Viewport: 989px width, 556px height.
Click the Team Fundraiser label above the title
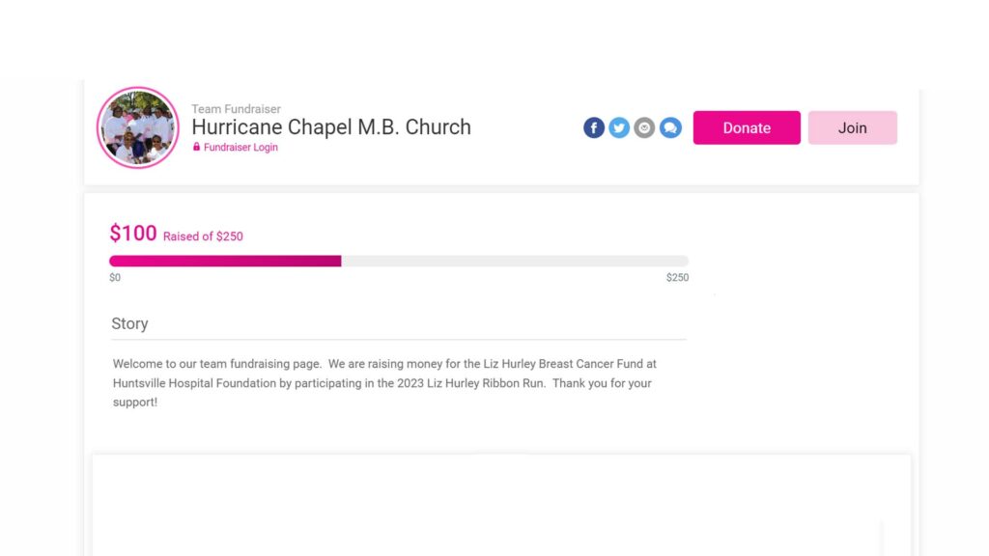[x=236, y=109]
